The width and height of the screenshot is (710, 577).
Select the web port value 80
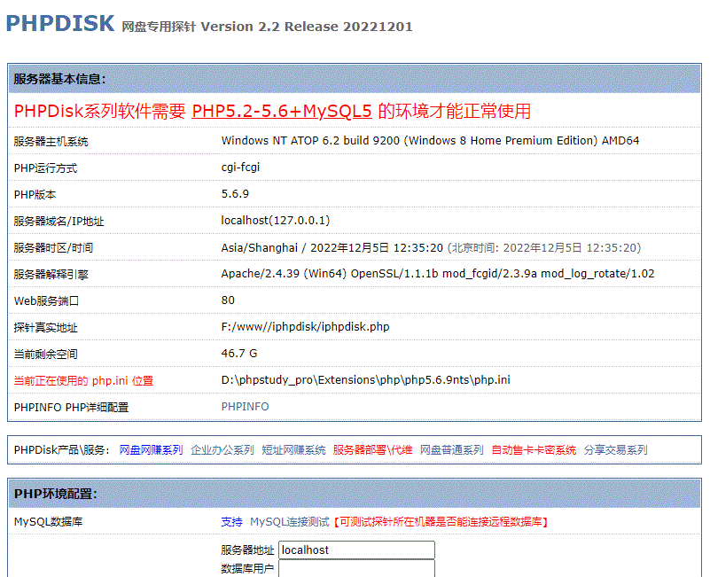tap(228, 300)
